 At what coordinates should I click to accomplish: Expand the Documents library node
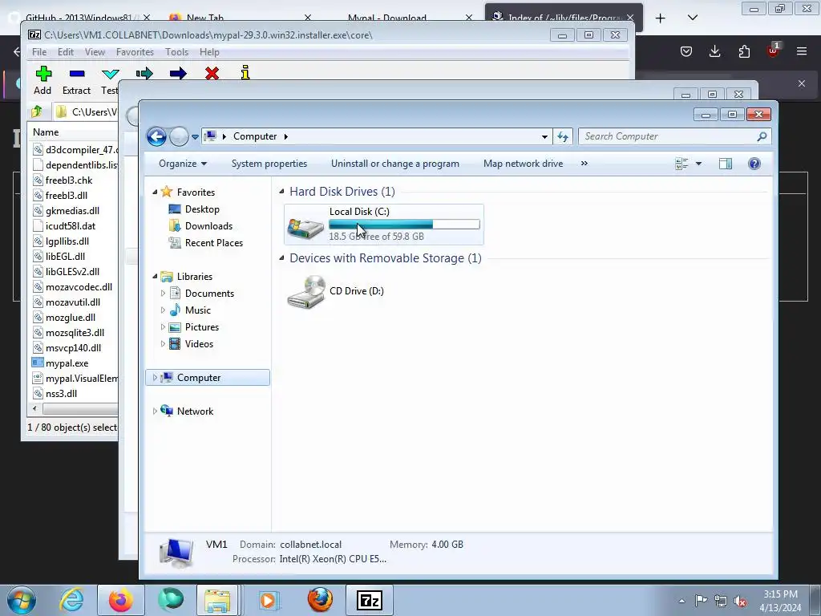[163, 294]
